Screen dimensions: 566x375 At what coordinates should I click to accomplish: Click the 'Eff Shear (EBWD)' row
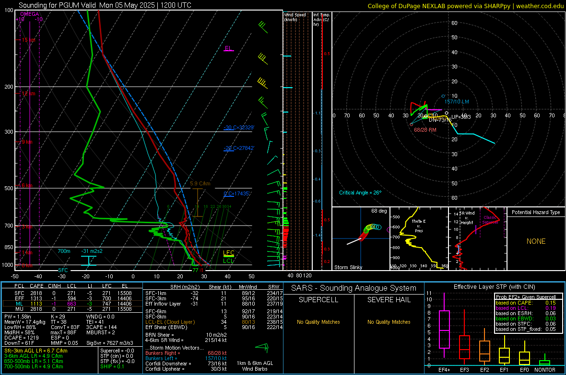click(214, 327)
